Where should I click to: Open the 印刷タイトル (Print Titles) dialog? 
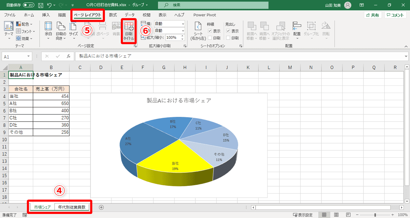pos(128,30)
